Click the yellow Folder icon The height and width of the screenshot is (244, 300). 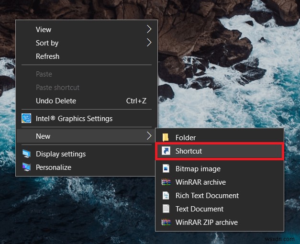tap(166, 137)
